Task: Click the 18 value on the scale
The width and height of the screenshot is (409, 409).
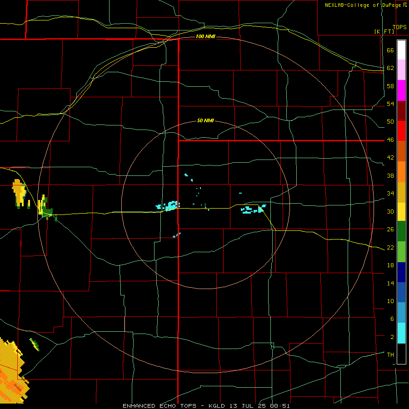Action: coord(390,265)
